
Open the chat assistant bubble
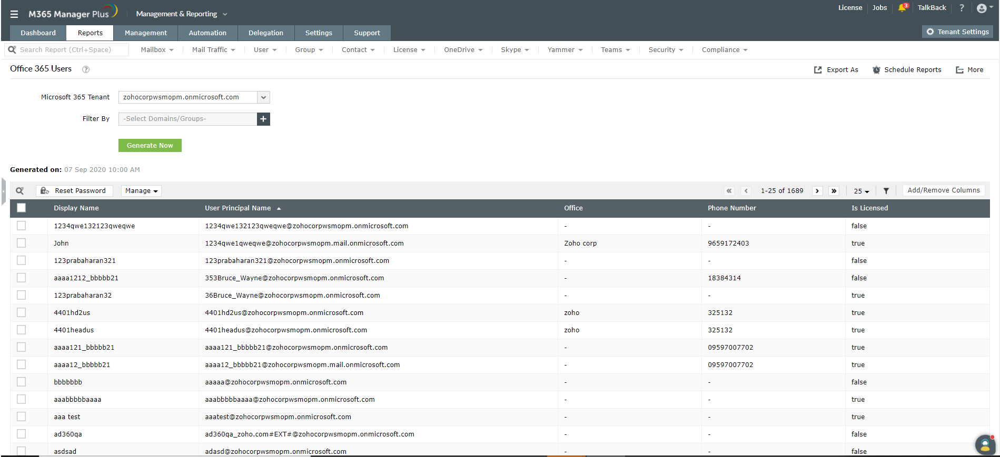(985, 445)
